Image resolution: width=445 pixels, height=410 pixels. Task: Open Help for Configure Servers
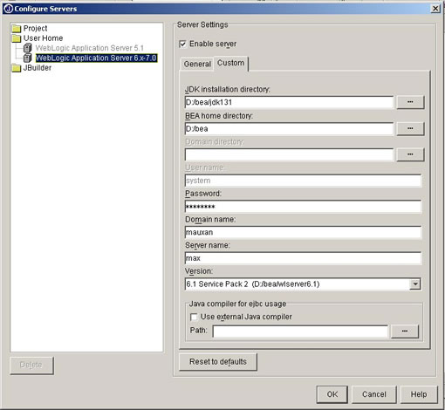pos(419,394)
